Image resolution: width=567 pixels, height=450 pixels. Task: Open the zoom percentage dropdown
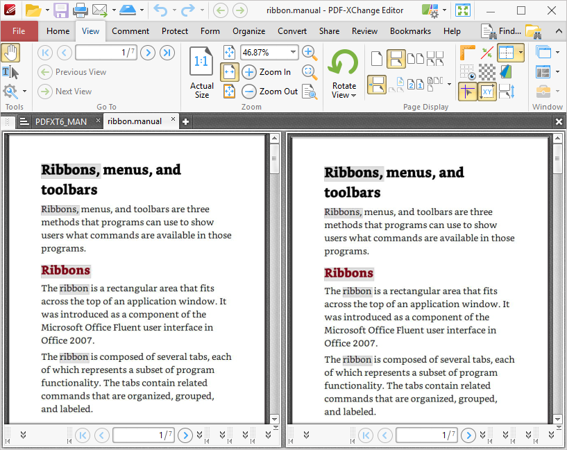click(293, 53)
